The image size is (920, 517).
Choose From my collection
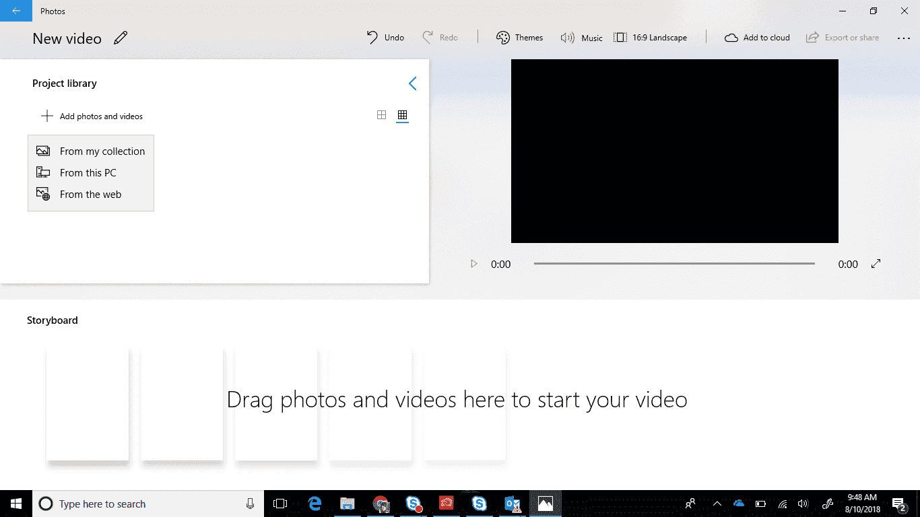[91, 151]
